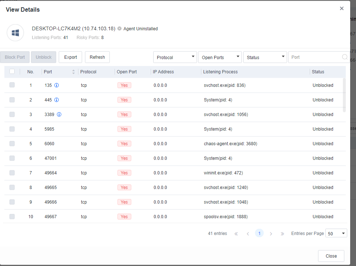Open the Status filter dropdown
Image resolution: width=356 pixels, height=266 pixels.
265,57
